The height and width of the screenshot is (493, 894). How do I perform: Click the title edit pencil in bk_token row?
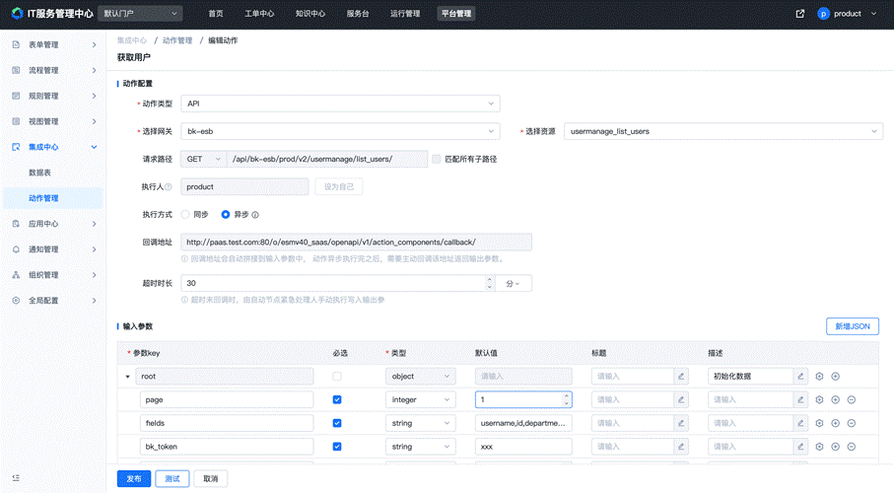(x=681, y=447)
